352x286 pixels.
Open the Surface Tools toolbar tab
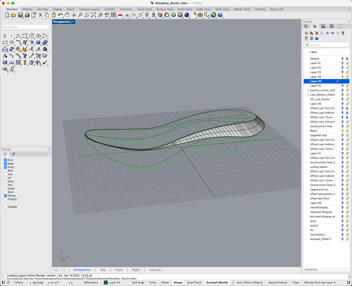[x=165, y=9]
